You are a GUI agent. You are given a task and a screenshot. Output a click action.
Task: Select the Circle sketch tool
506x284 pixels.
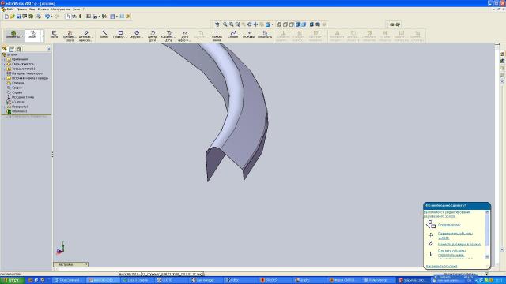coord(137,35)
